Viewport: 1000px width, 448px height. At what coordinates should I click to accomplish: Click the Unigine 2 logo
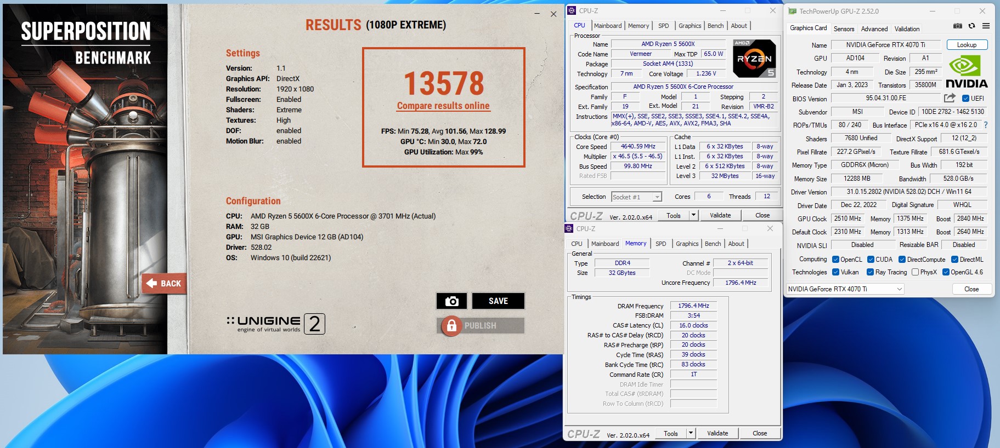tap(276, 324)
